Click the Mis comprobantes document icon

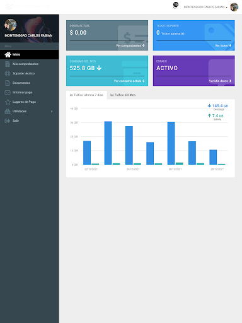click(x=8, y=64)
